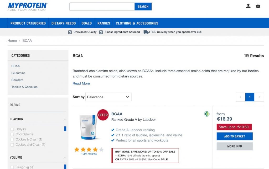This screenshot has width=269, height=169.
Task: Open the BCAA product pouch image
Action: 88,127
